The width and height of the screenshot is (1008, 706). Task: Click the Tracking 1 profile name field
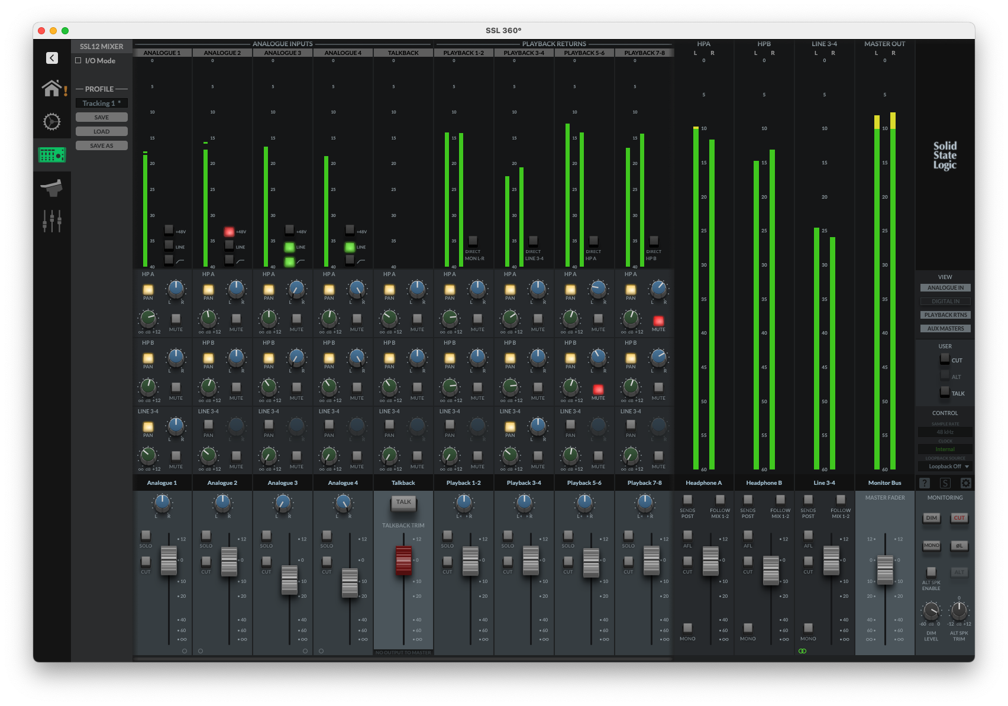pyautogui.click(x=102, y=103)
